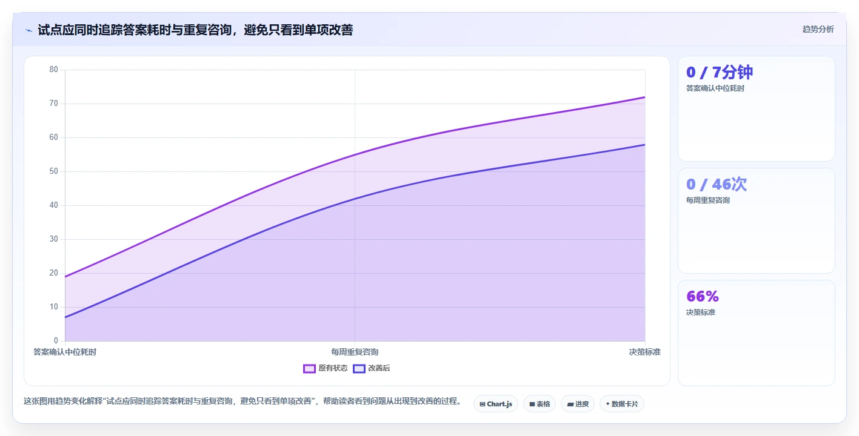Screen dimensions: 859x436
Task: Select the 表格 tag chip
Action: (539, 404)
